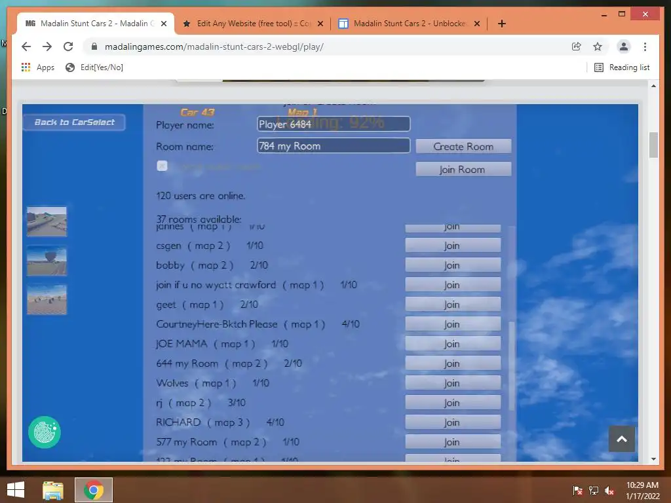The width and height of the screenshot is (671, 503).
Task: Open File Explorer from the taskbar
Action: pyautogui.click(x=53, y=490)
